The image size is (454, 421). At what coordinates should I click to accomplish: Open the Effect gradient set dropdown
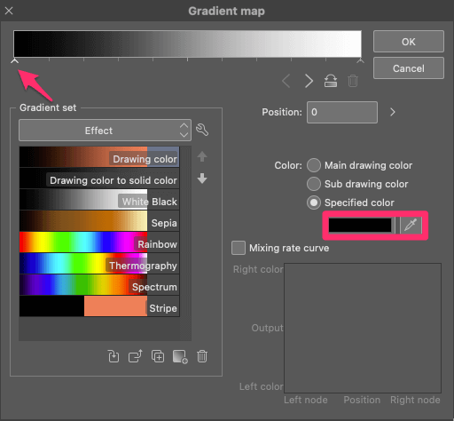point(105,131)
